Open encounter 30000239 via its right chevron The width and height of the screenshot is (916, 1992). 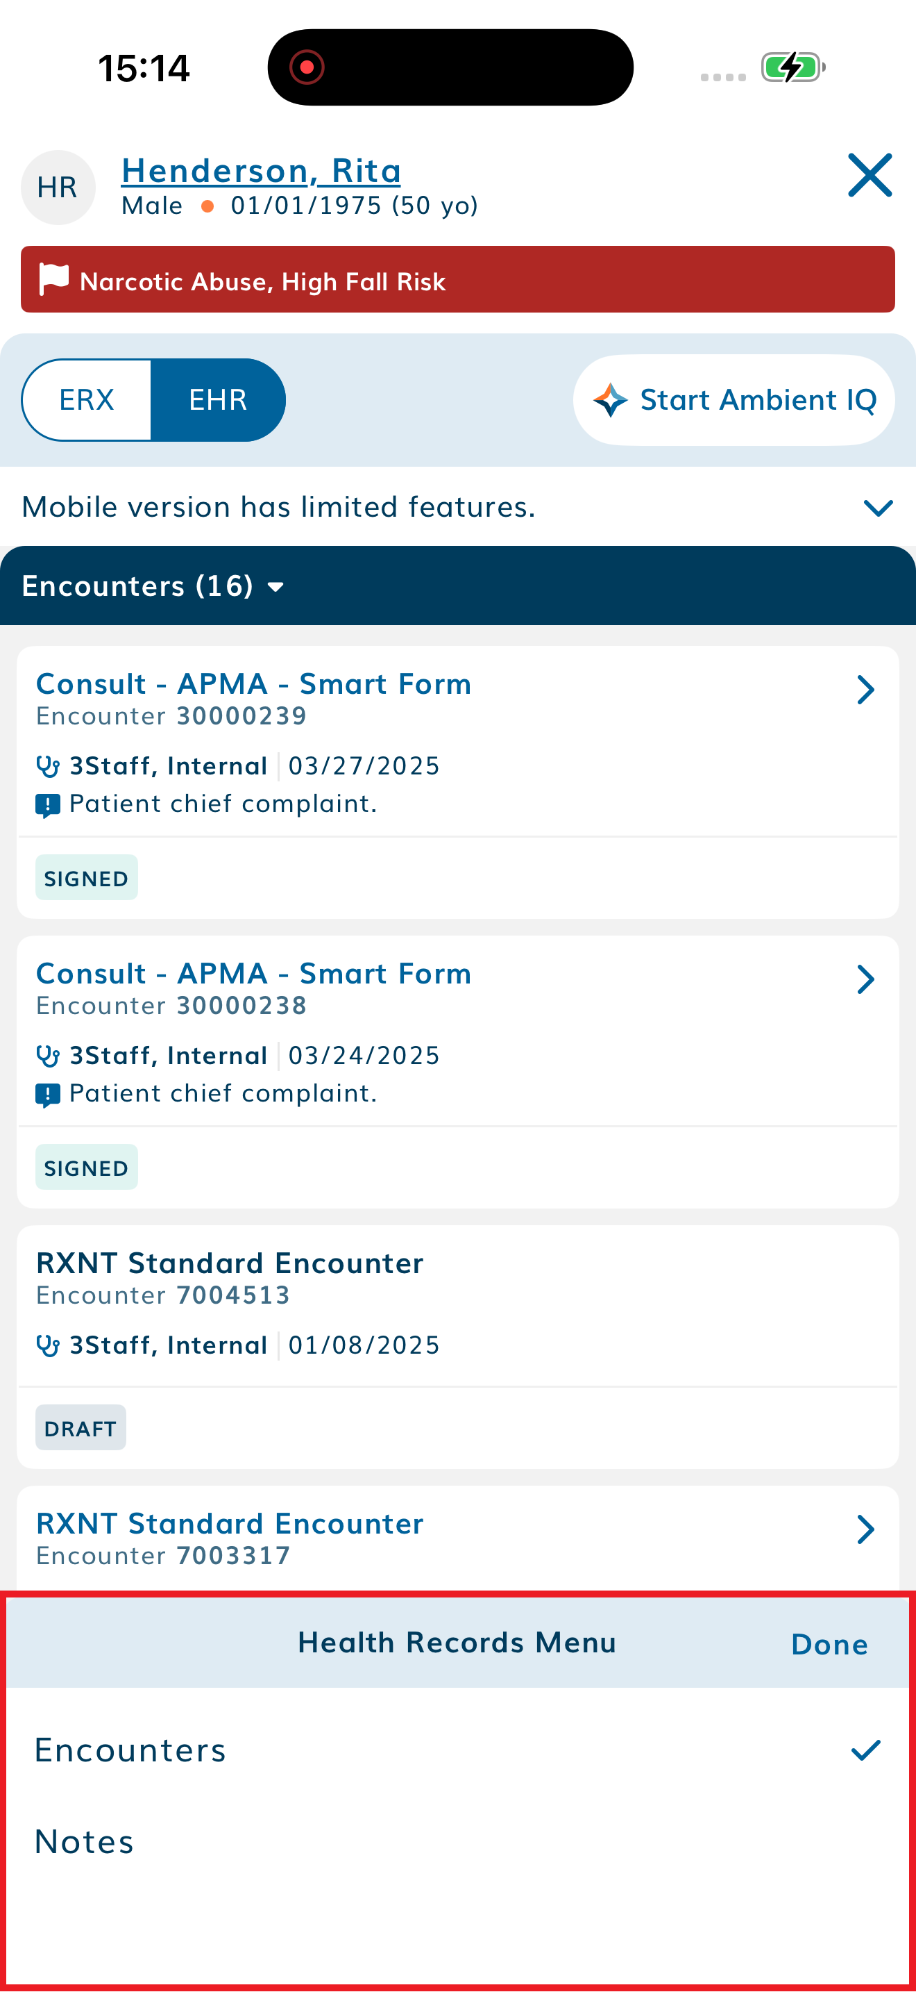point(866,690)
